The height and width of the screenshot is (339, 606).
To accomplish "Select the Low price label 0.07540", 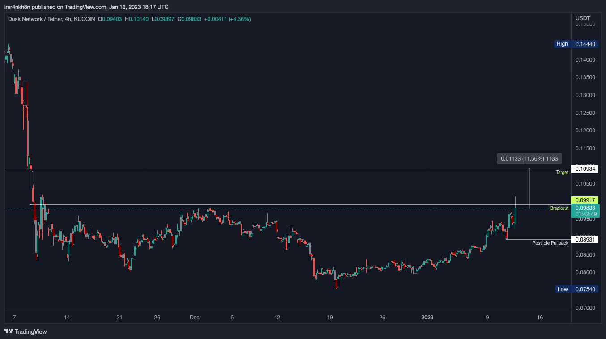I will pyautogui.click(x=585, y=289).
